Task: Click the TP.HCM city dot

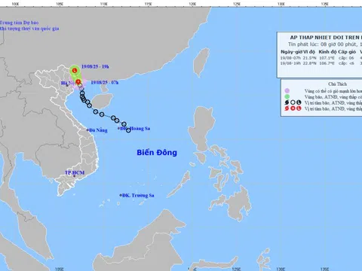Action: click(74, 176)
